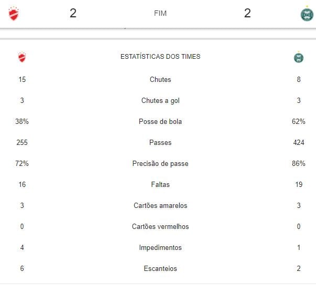
Task: Select the Posse de bola label
Action: click(x=160, y=122)
